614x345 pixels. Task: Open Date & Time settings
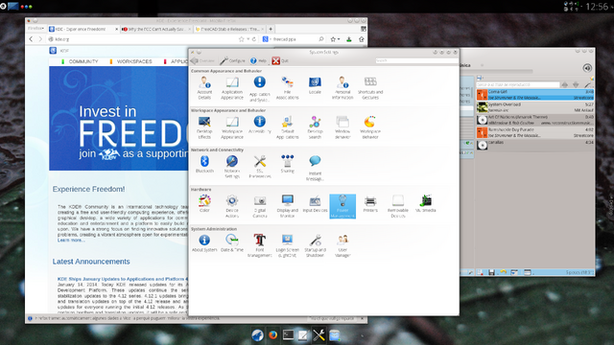(x=232, y=243)
